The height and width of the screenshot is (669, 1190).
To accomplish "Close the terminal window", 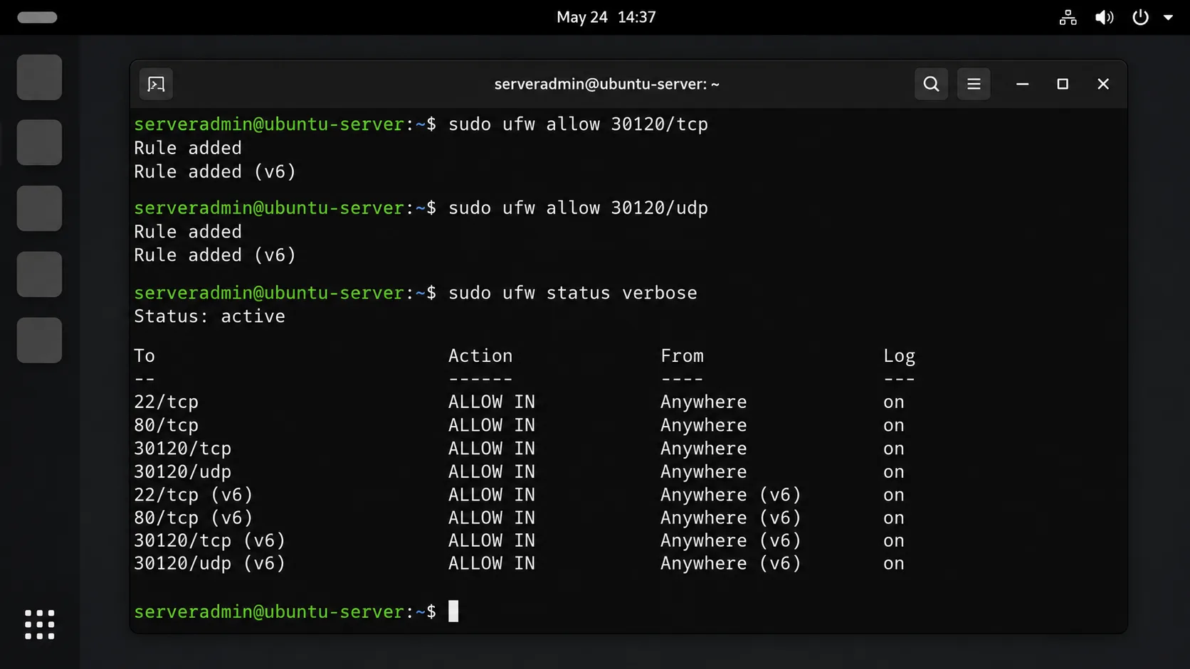I will click(1103, 84).
